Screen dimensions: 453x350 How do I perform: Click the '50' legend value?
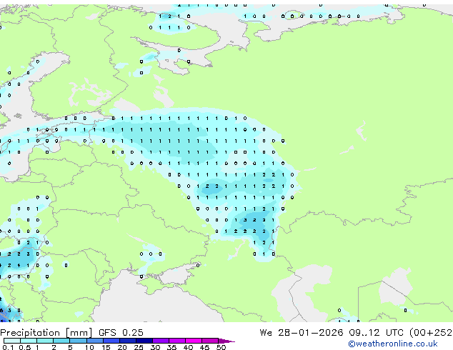pyautogui.click(x=221, y=347)
